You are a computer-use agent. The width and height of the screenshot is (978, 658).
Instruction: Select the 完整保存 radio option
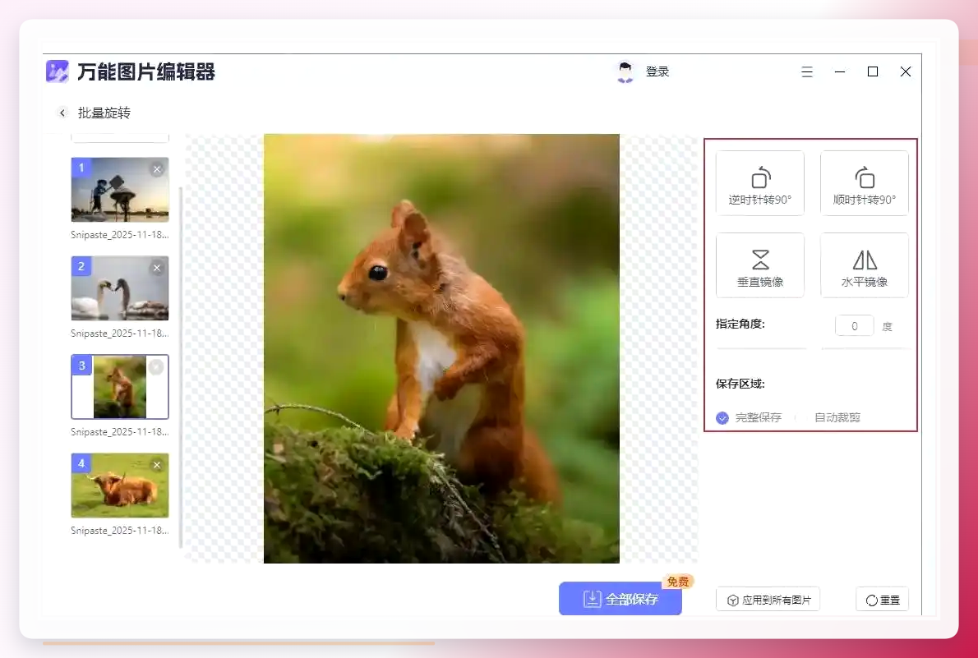[x=749, y=418]
